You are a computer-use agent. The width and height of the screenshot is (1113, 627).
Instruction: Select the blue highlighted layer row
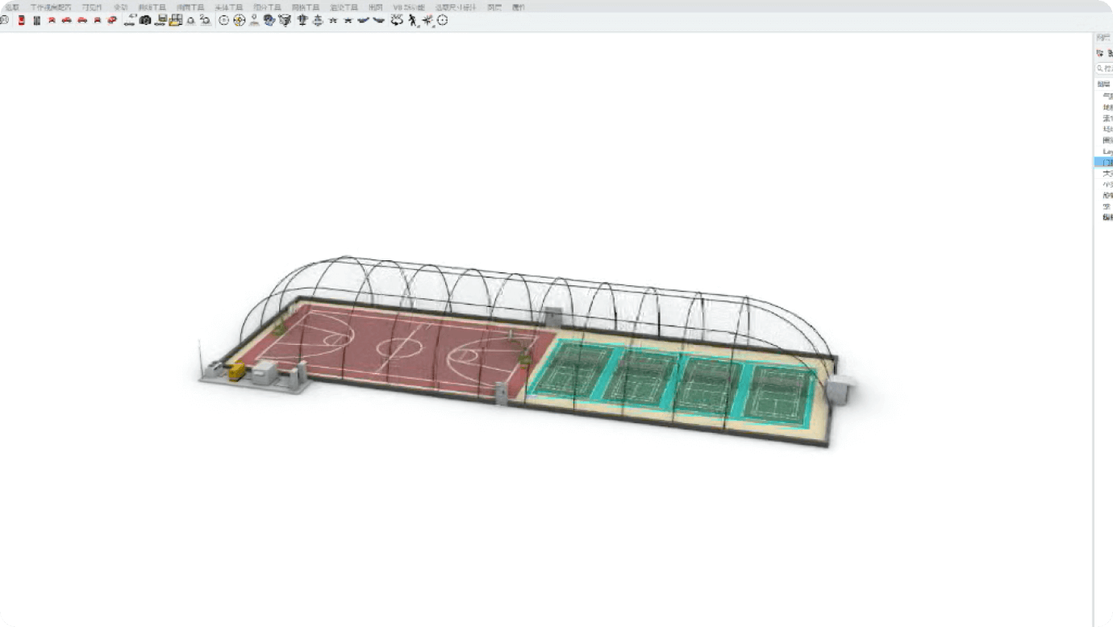pyautogui.click(x=1103, y=163)
